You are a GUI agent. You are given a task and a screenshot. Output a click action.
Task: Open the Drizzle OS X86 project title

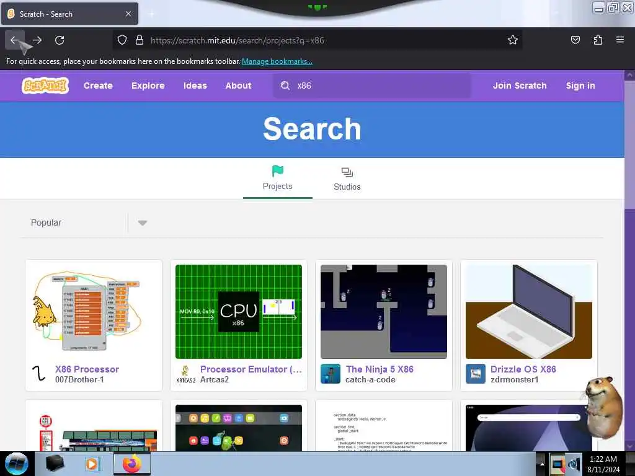[x=523, y=369]
